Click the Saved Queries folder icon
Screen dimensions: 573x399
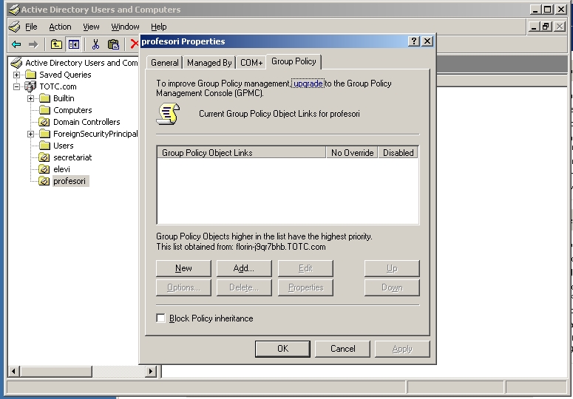31,75
